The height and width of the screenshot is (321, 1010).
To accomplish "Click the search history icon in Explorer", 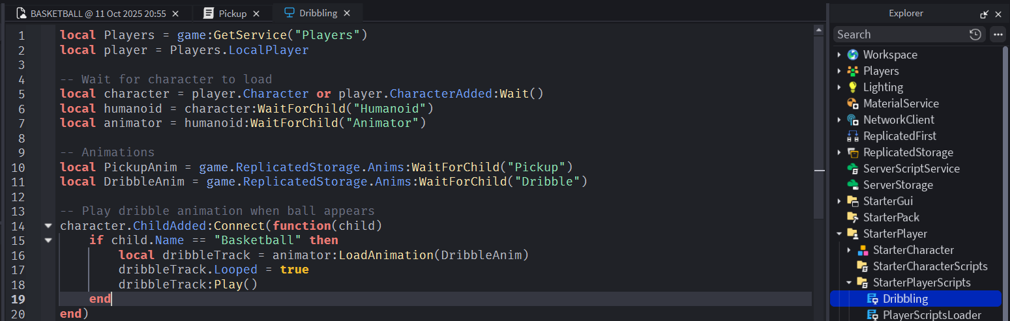I will pyautogui.click(x=975, y=35).
